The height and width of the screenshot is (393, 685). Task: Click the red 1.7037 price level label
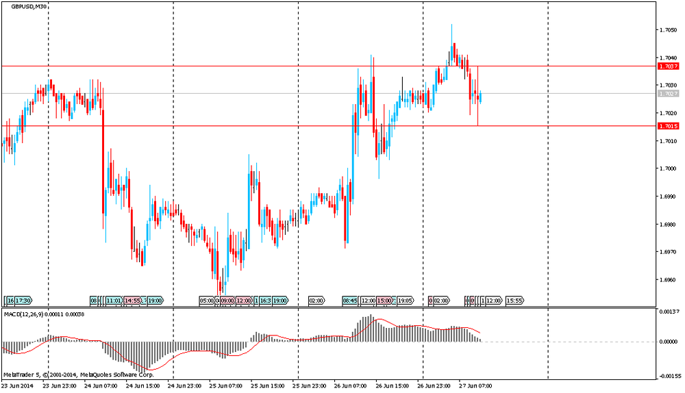669,66
